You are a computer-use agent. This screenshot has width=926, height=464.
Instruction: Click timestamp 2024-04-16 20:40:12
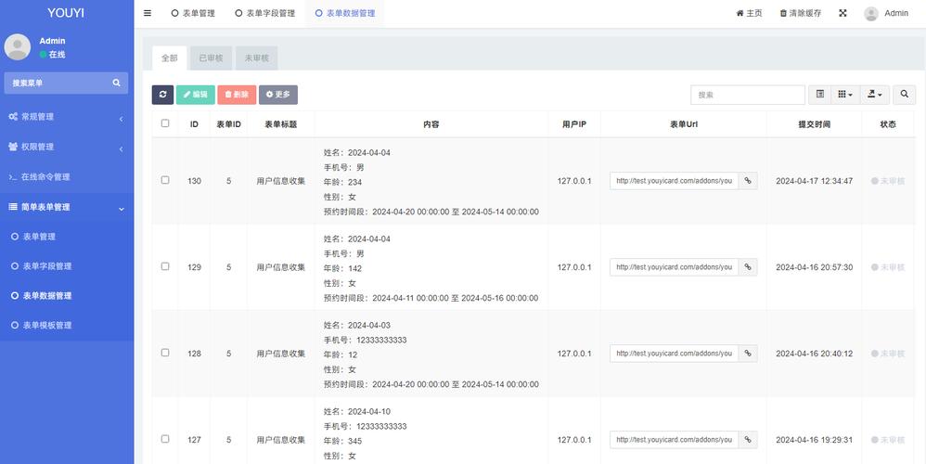[814, 354]
